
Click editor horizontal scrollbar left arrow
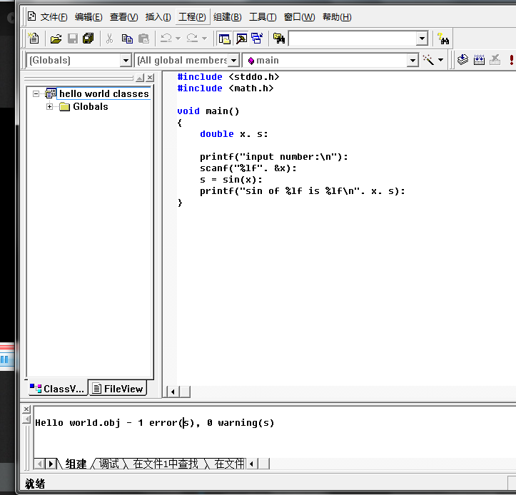173,392
